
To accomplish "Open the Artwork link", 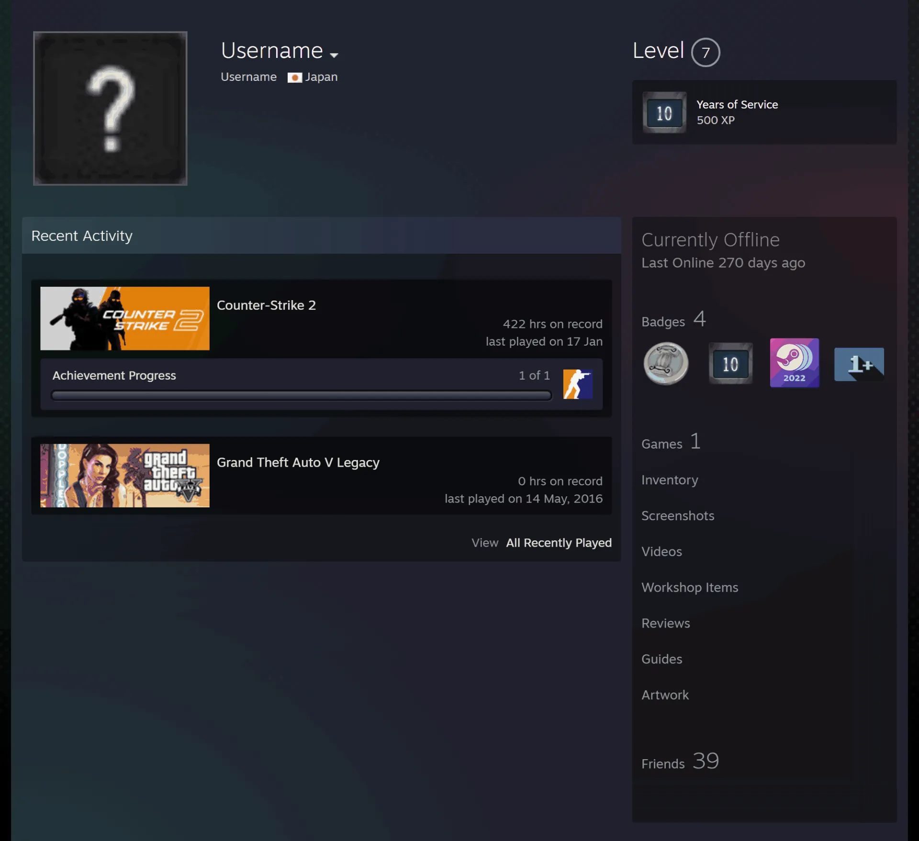I will pyautogui.click(x=665, y=695).
